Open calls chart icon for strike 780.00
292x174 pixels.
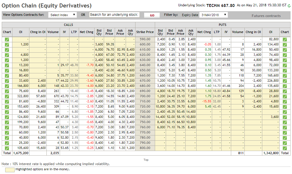click(7, 138)
